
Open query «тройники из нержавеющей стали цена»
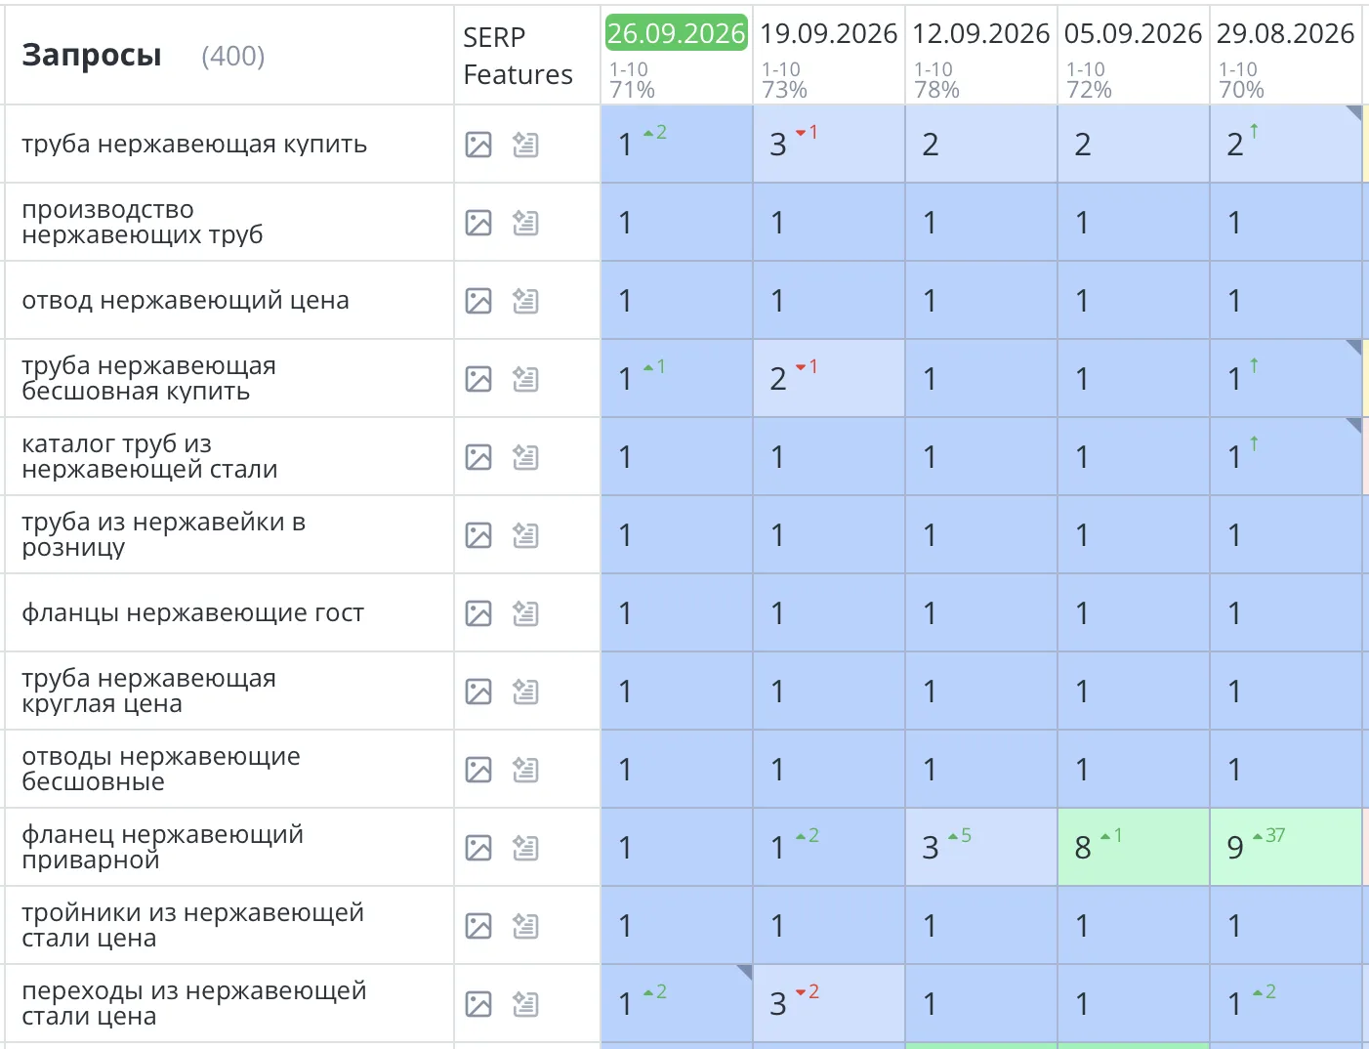(x=192, y=925)
